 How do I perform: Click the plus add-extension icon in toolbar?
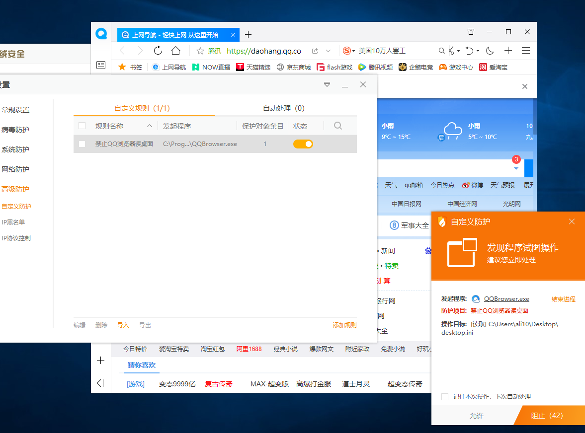pyautogui.click(x=508, y=51)
